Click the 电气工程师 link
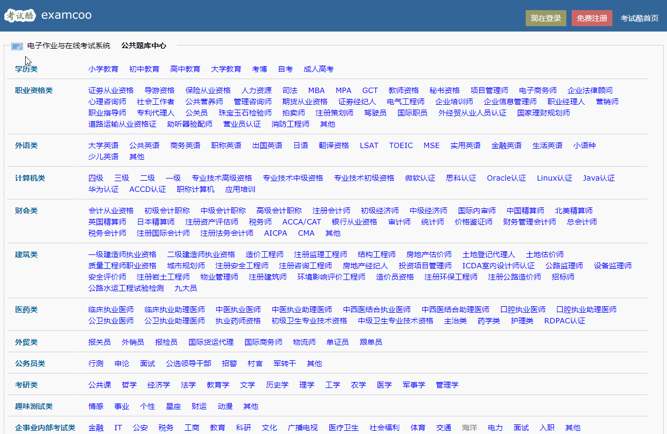Viewport: 667px width, 434px height. pos(406,102)
